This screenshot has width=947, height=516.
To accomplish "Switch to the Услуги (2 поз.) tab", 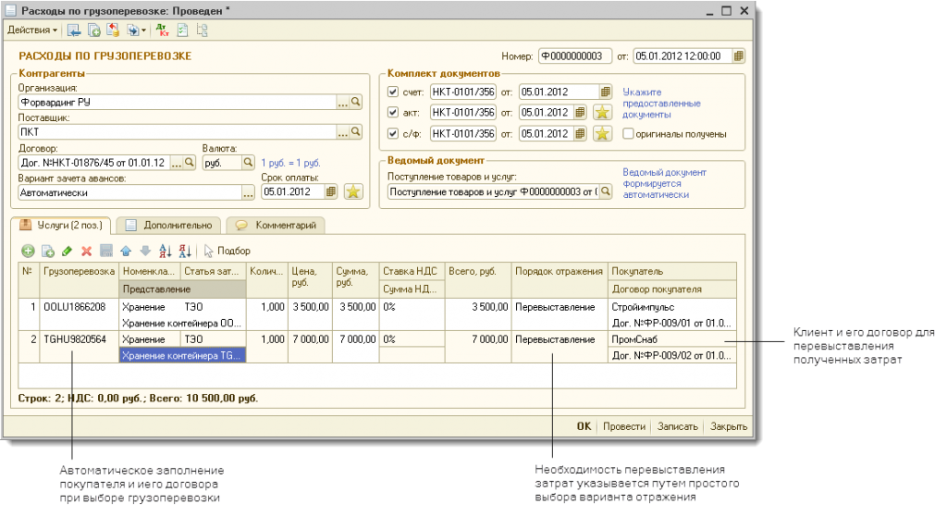I will pyautogui.click(x=61, y=226).
